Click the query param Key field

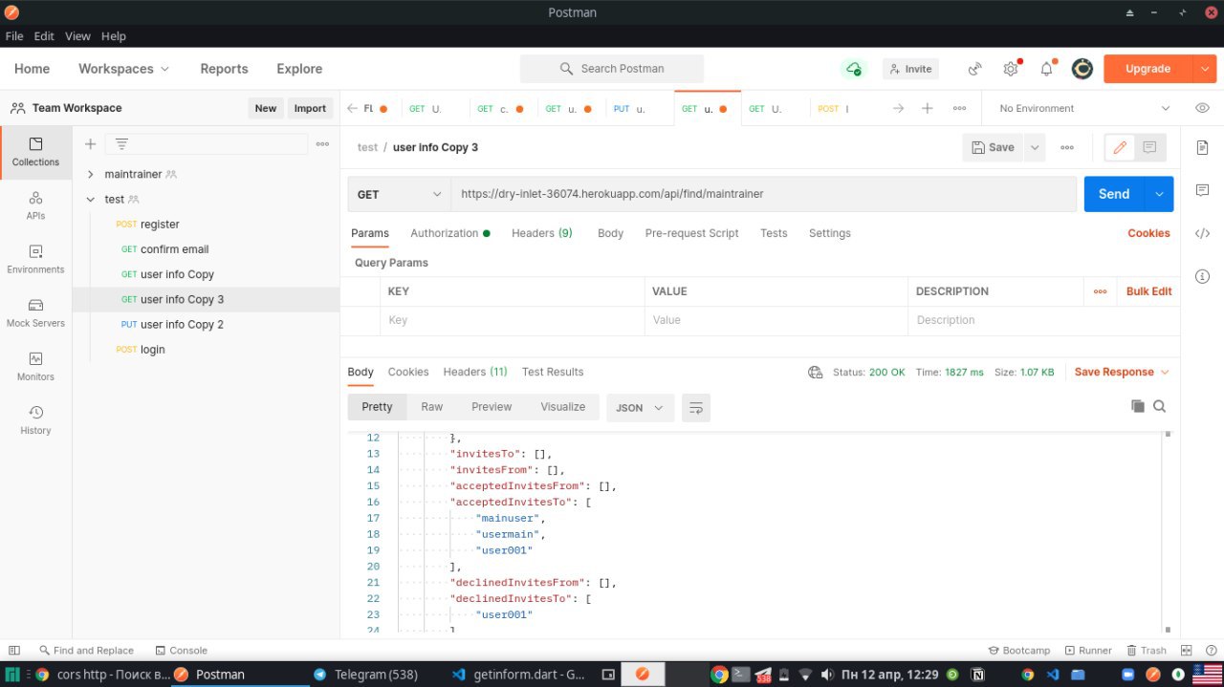pyautogui.click(x=513, y=320)
